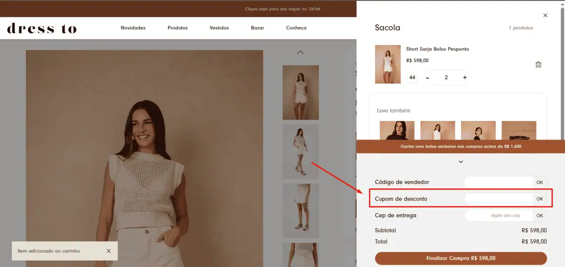Open third 'Leve também' suggested product
The image size is (565, 267).
478,130
